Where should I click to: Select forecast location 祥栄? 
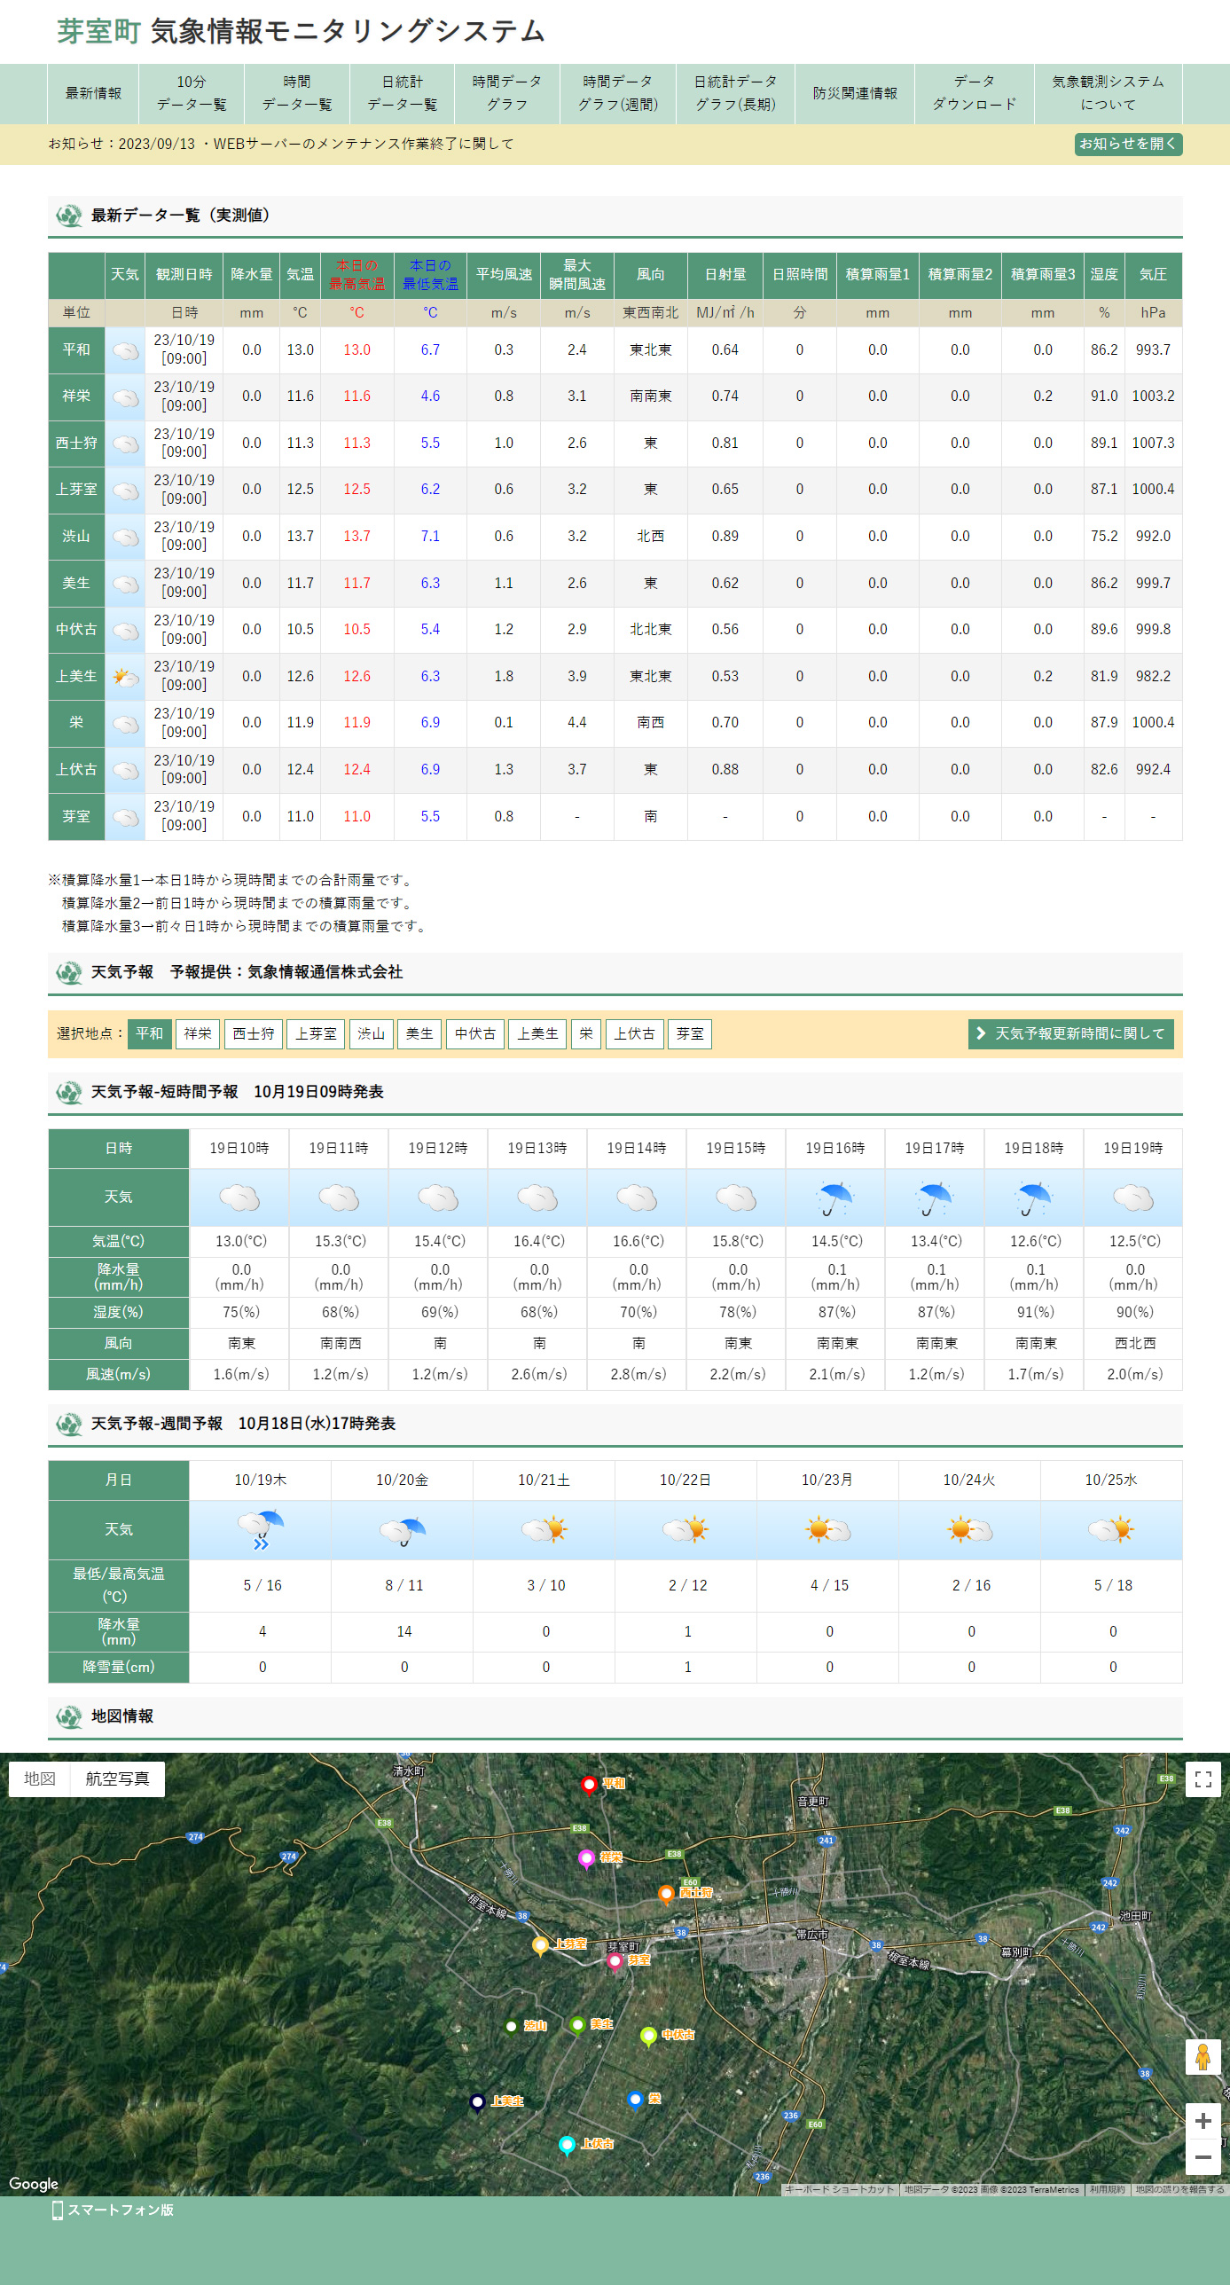(x=198, y=1034)
